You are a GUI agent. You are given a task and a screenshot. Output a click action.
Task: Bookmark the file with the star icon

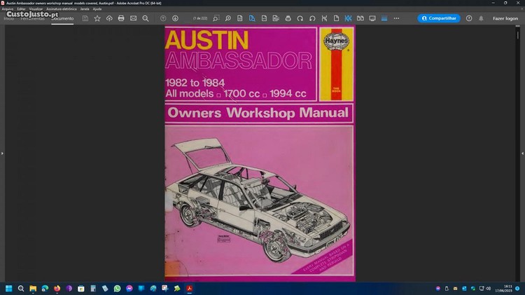97,18
